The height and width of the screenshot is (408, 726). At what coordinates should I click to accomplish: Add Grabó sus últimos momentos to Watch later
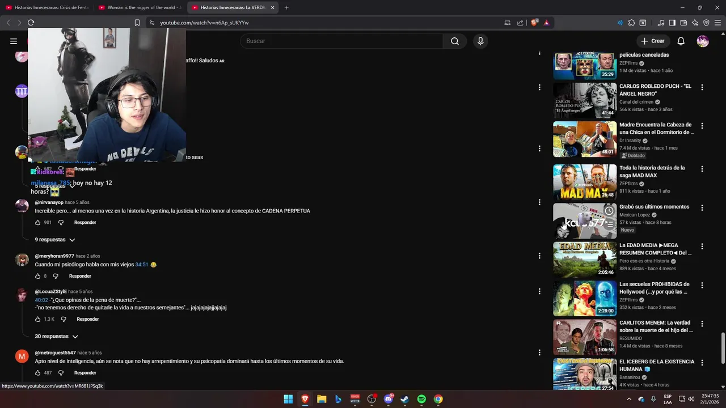point(609,211)
